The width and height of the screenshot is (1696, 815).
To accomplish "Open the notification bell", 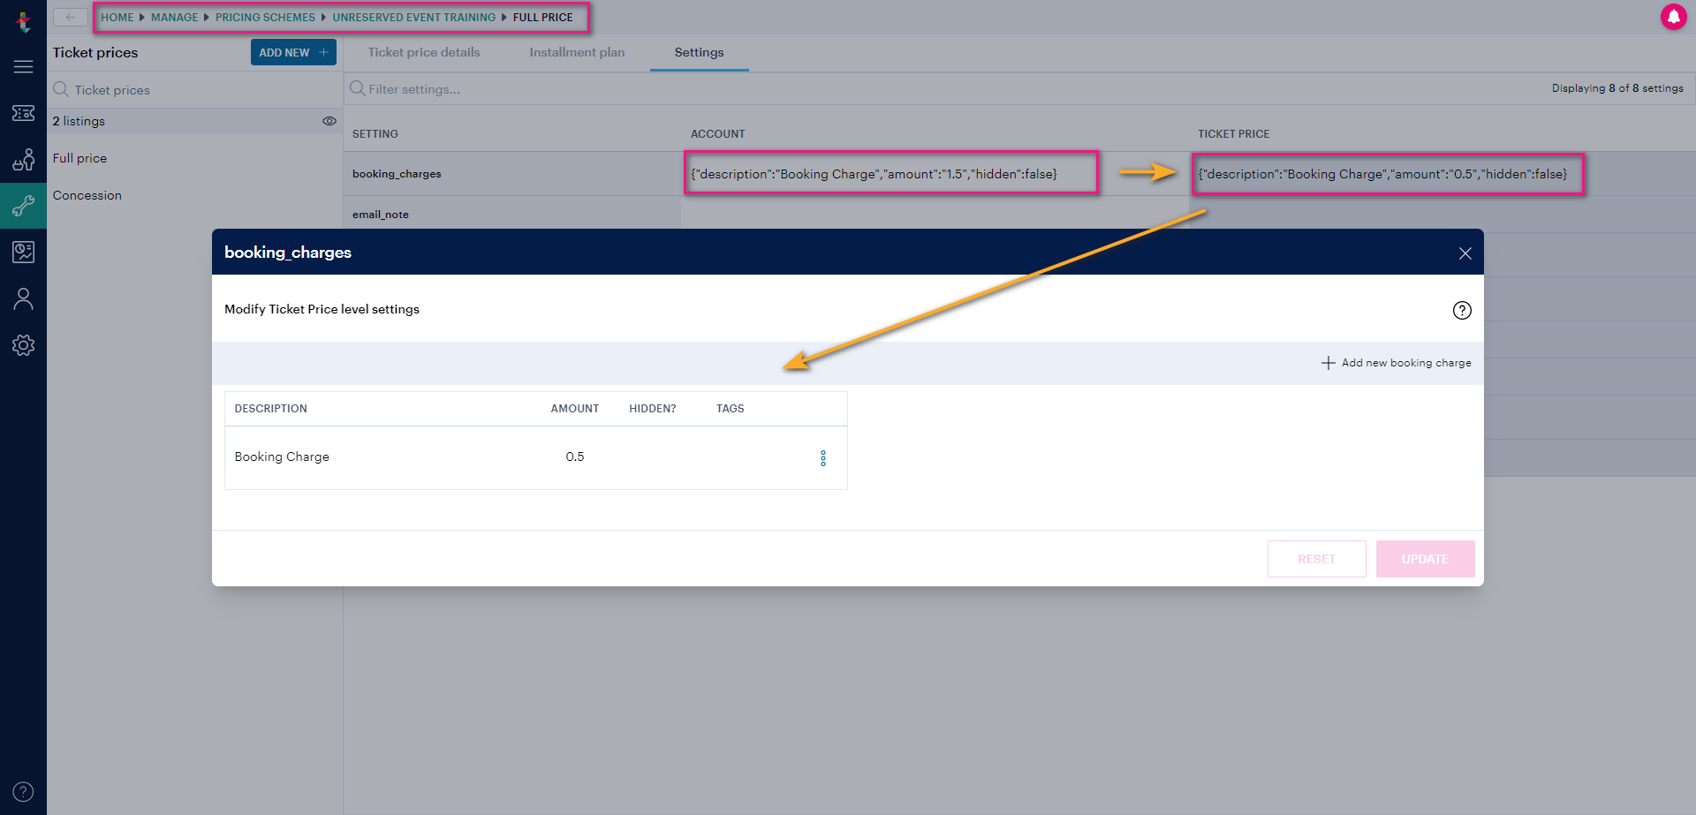I will coord(1675,17).
